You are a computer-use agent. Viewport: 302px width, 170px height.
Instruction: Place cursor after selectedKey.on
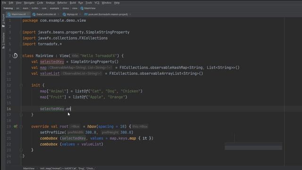71,109
